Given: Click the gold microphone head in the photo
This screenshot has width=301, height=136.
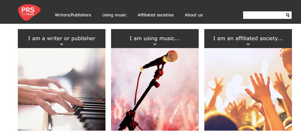Looking at the screenshot, I should (x=171, y=56).
